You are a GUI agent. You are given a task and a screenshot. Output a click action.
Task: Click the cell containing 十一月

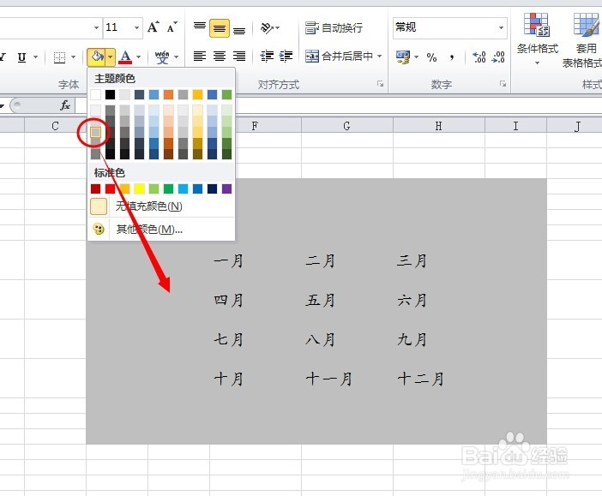point(347,379)
